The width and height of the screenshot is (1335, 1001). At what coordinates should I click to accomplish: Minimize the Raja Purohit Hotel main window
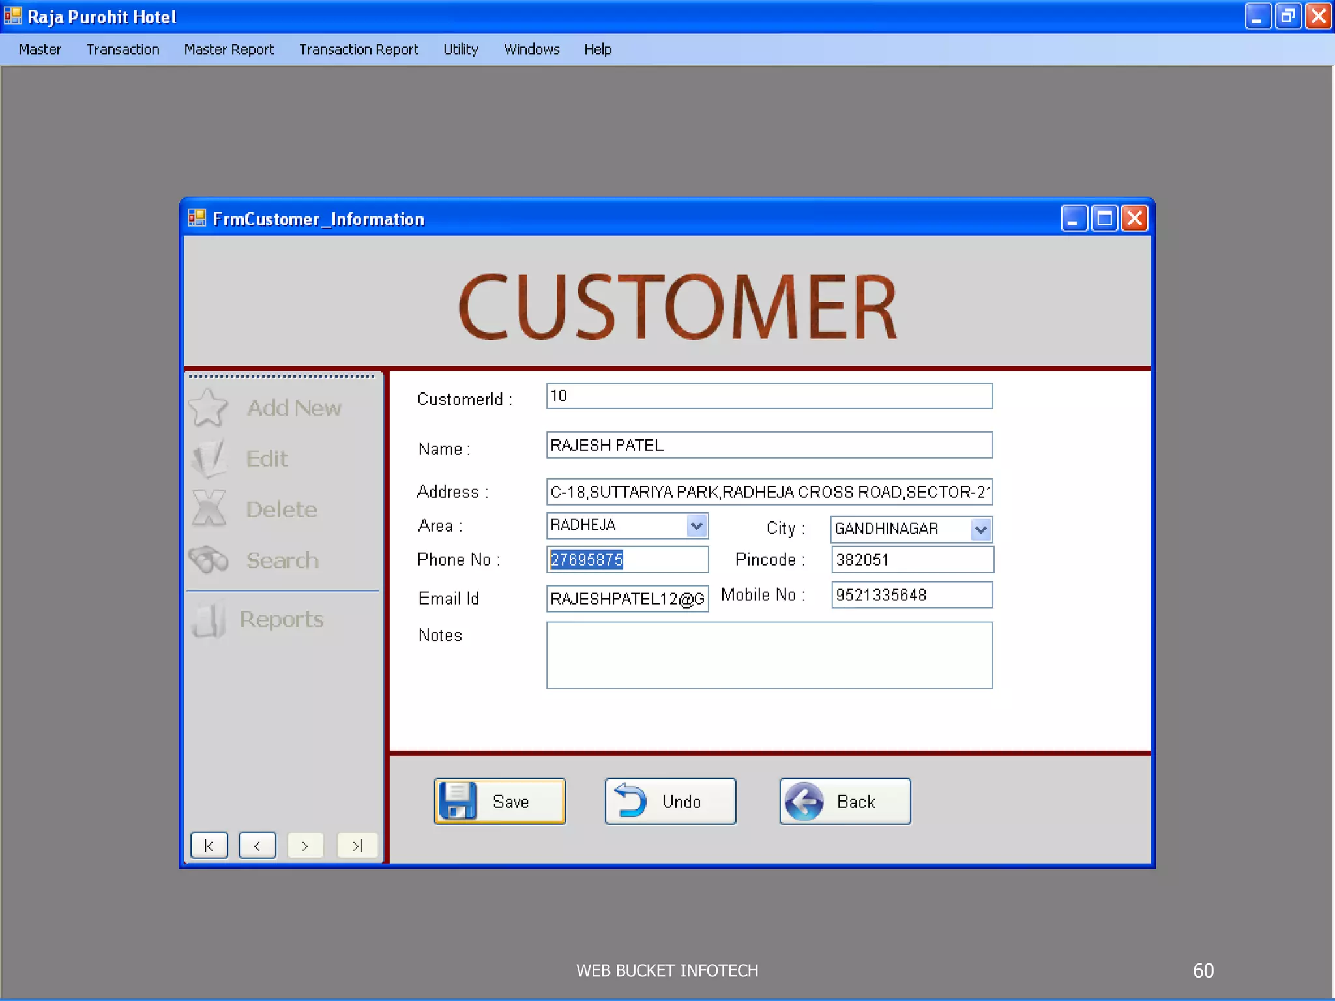coord(1258,16)
